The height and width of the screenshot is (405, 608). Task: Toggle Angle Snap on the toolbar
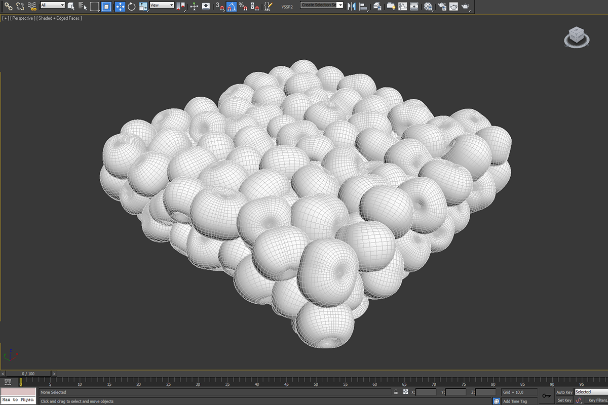(x=231, y=6)
